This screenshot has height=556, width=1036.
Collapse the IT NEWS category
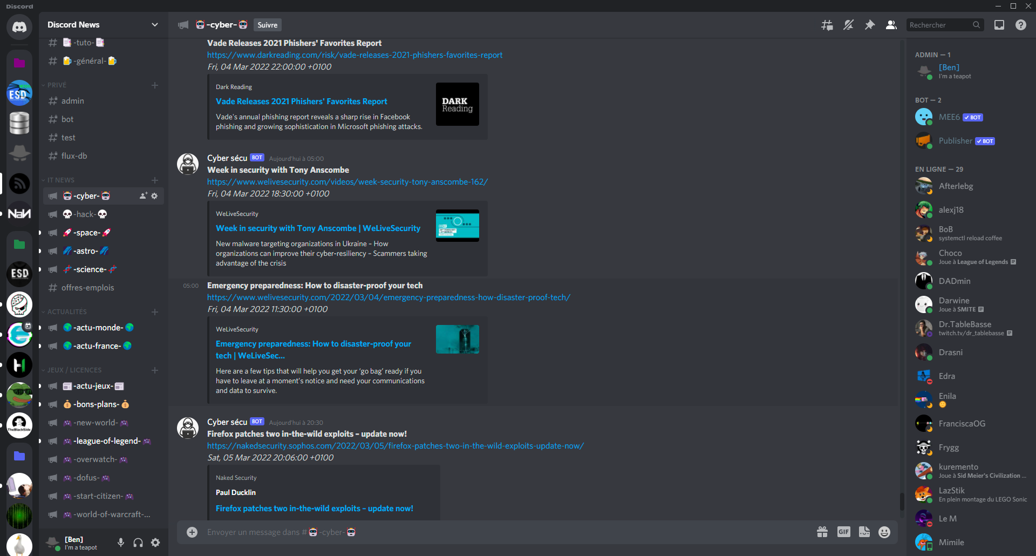[x=60, y=180]
